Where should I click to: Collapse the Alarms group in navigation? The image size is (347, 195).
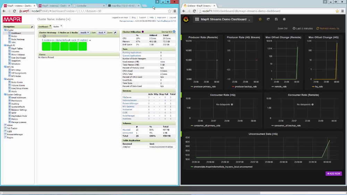5,79
